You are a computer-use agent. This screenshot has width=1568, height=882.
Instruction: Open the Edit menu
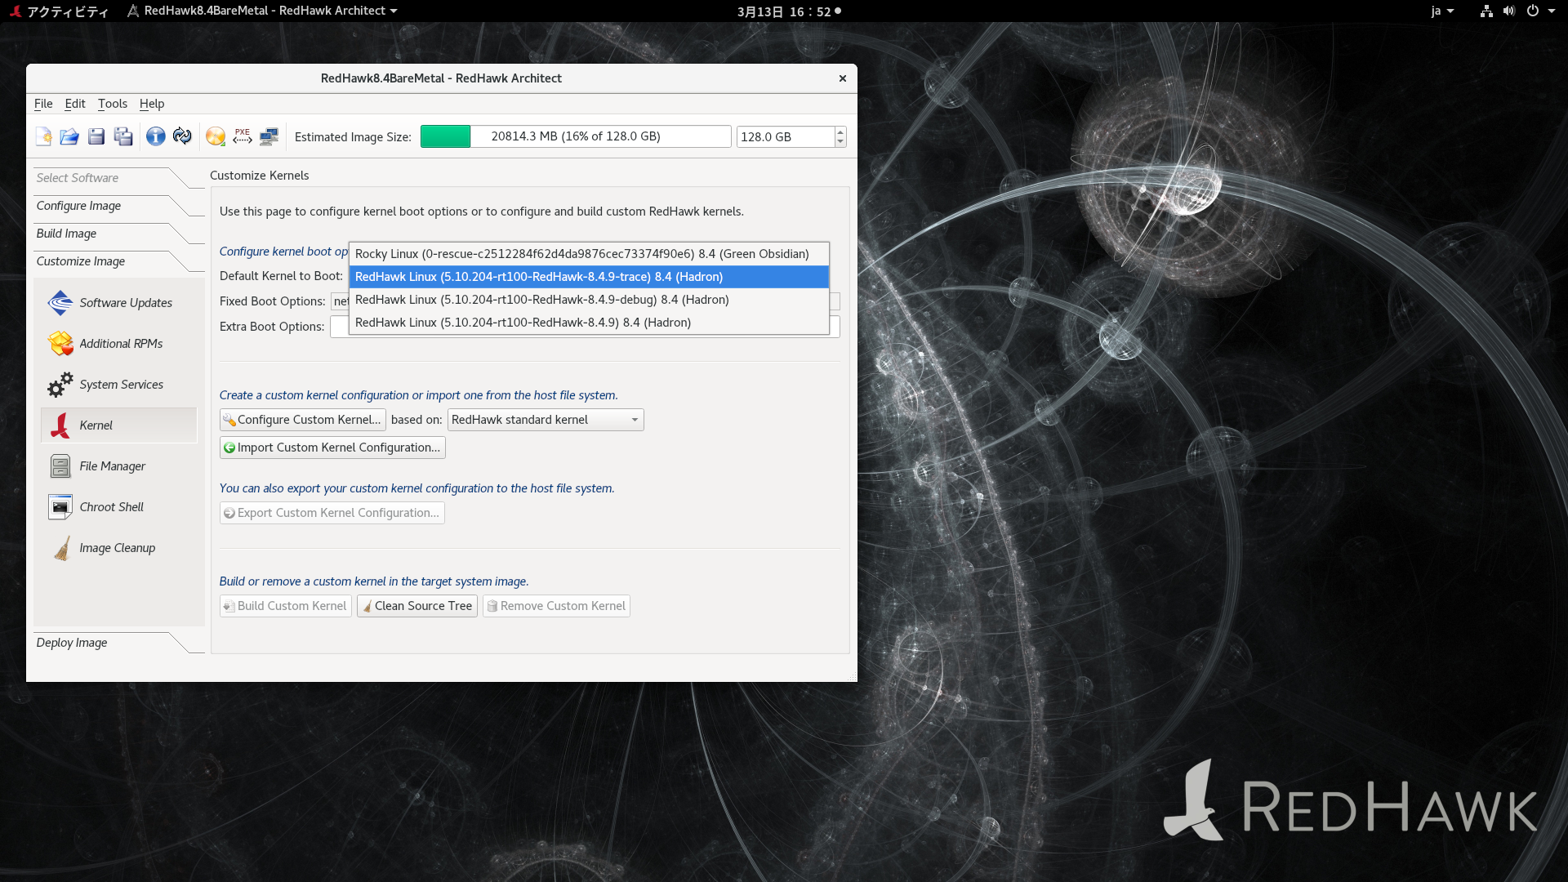point(75,104)
